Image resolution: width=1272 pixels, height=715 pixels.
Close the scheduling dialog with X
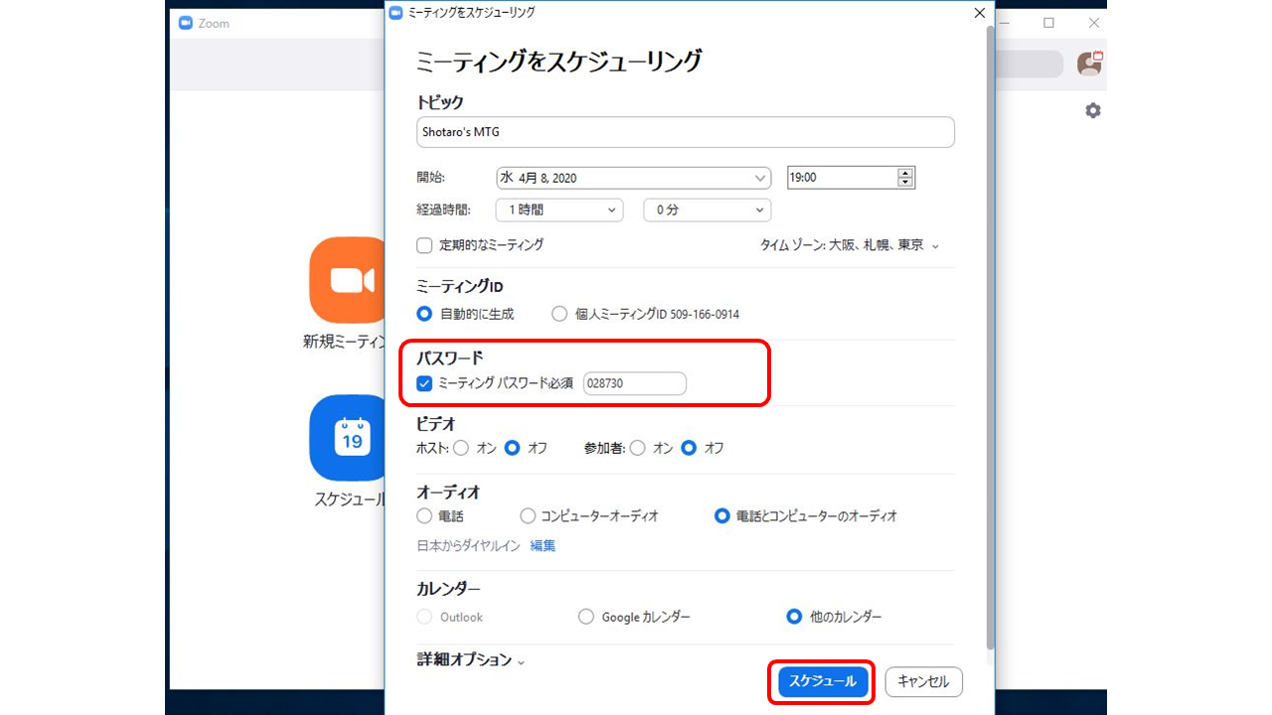[980, 13]
